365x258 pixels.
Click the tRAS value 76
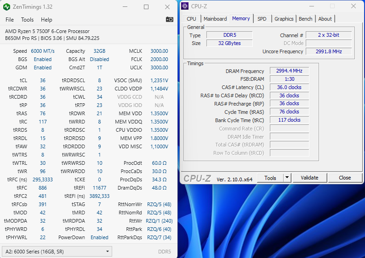click(43, 113)
